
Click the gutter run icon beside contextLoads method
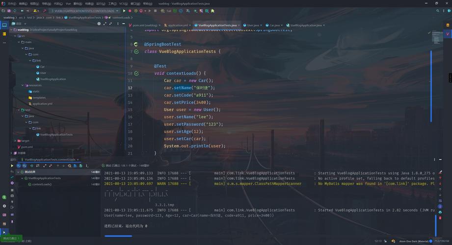136,73
